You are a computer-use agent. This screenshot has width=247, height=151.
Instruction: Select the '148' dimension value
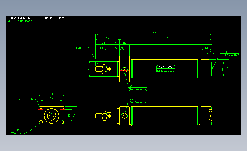(x=166, y=38)
